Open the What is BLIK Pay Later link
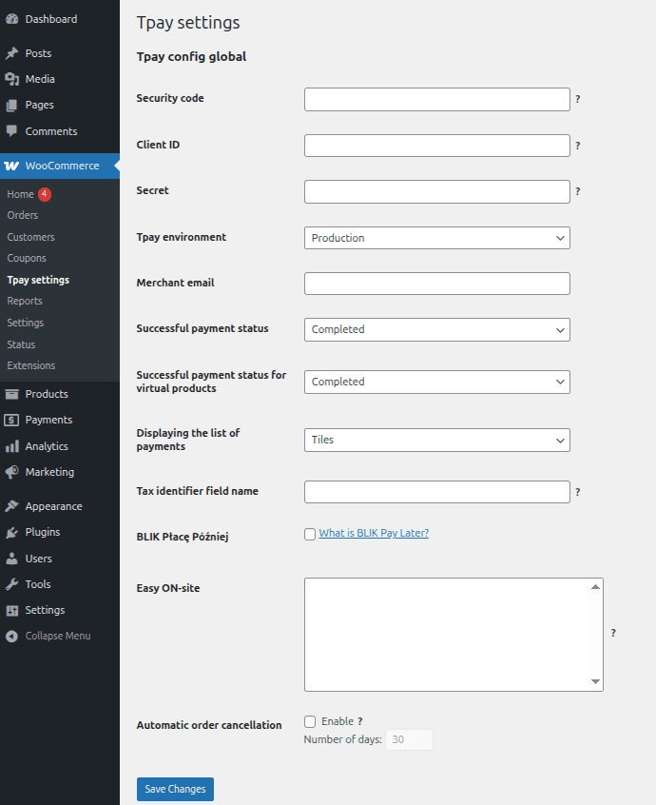This screenshot has width=656, height=805. (374, 533)
